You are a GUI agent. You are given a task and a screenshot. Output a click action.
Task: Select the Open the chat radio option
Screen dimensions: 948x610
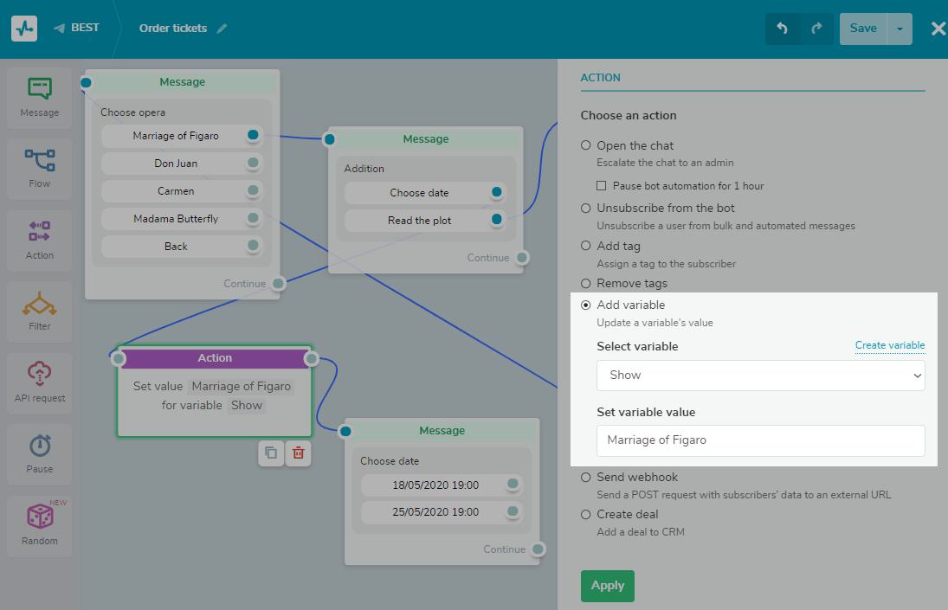(586, 145)
